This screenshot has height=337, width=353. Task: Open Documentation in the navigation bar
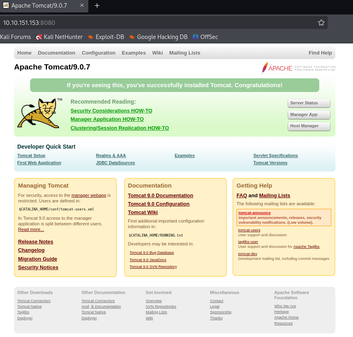coord(57,53)
